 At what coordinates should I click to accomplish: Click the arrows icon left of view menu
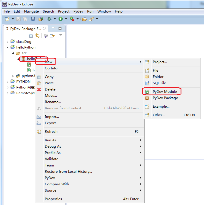(x=53, y=36)
